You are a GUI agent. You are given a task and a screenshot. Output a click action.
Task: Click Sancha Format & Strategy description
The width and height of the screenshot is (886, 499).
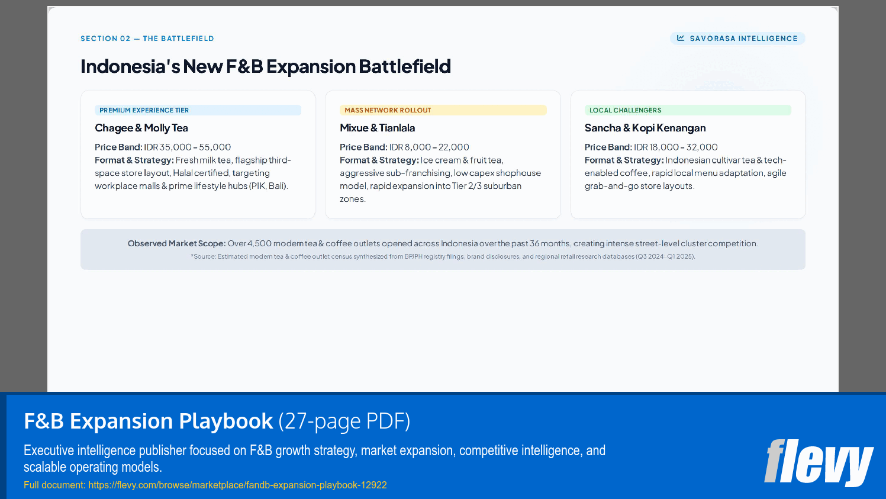[685, 173]
